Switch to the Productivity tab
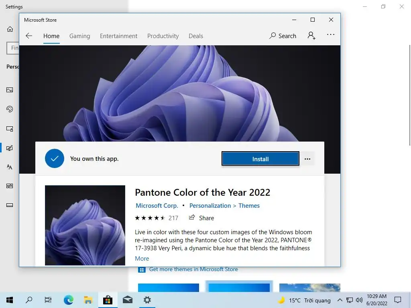This screenshot has height=308, width=411. (x=163, y=36)
